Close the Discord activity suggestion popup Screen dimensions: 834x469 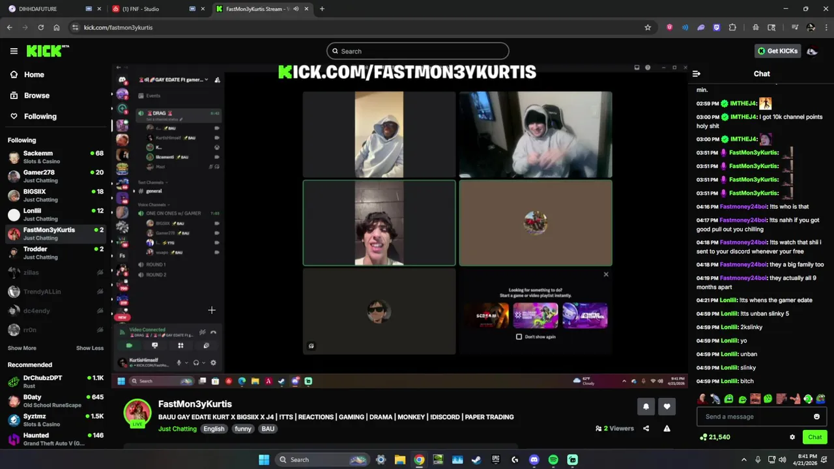tap(606, 274)
